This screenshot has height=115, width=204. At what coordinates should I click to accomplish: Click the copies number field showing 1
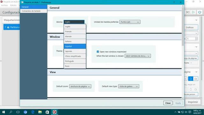[191, 39]
